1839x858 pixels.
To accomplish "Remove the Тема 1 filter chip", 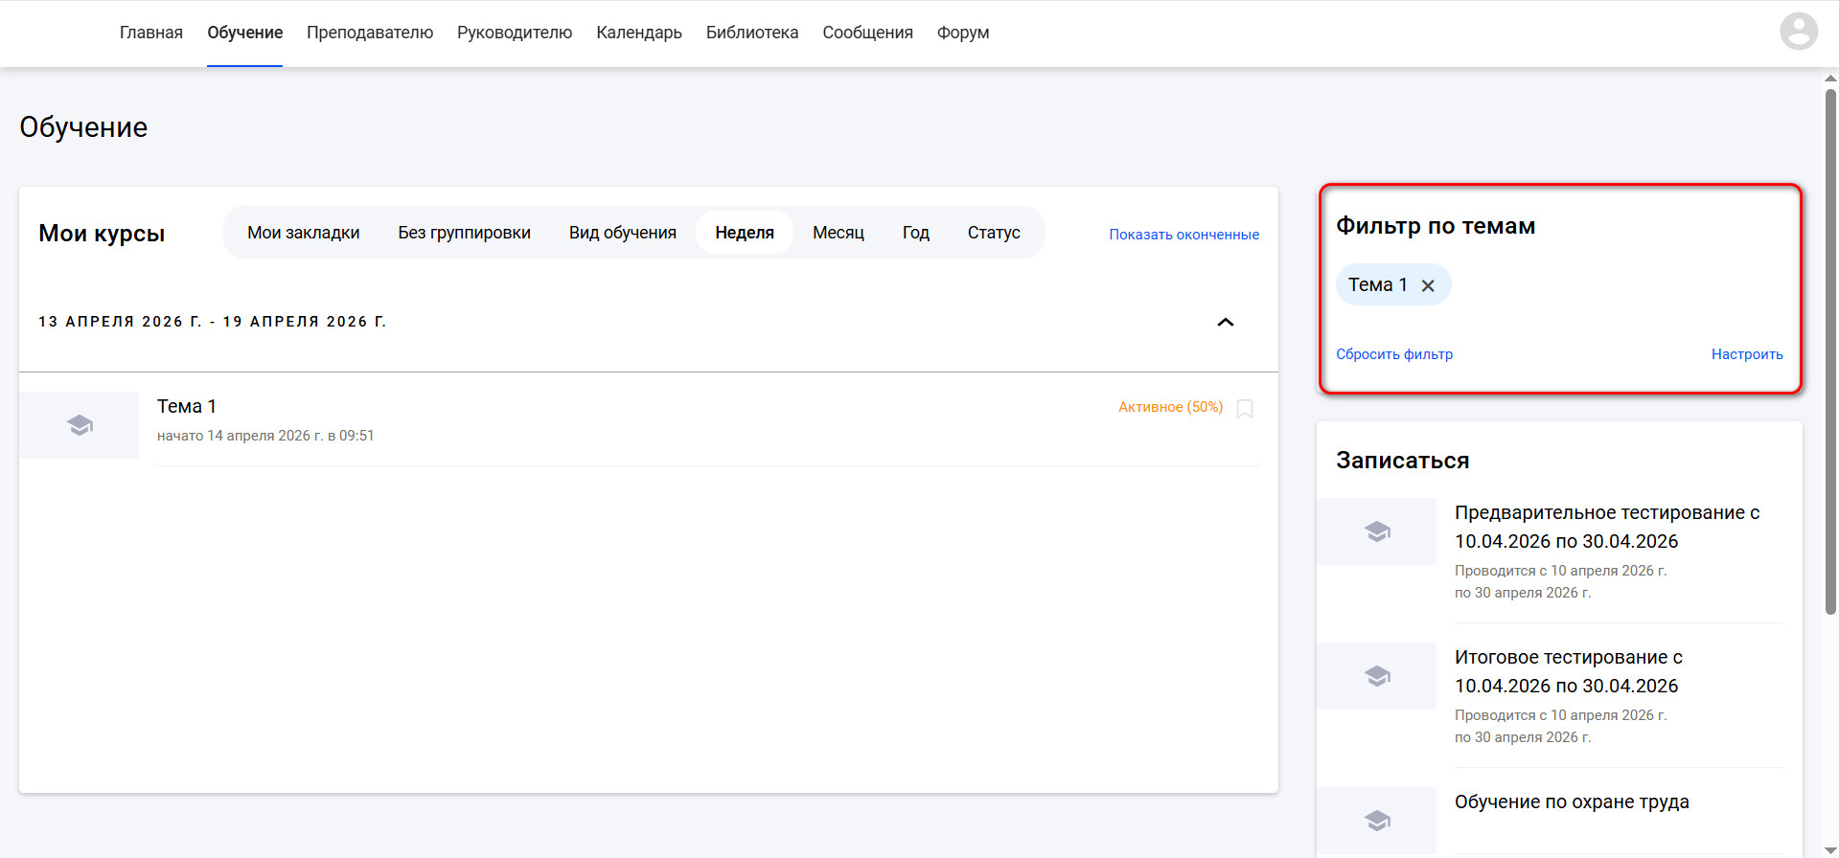I will [1428, 285].
